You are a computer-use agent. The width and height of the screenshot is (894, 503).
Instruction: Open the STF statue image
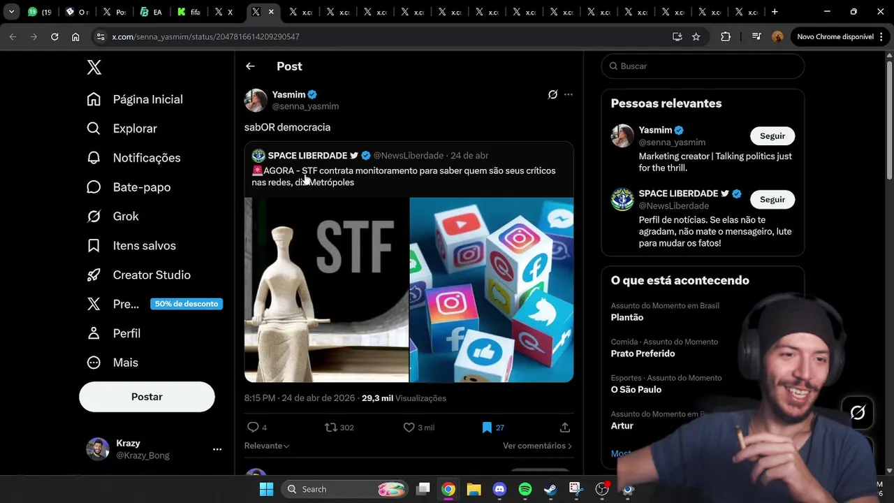pyautogui.click(x=326, y=290)
